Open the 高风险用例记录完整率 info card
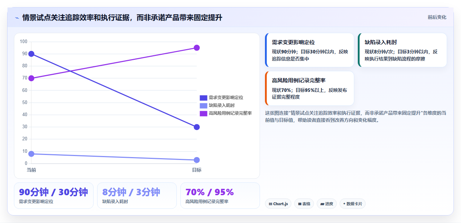The image size is (461, 223). click(x=309, y=88)
